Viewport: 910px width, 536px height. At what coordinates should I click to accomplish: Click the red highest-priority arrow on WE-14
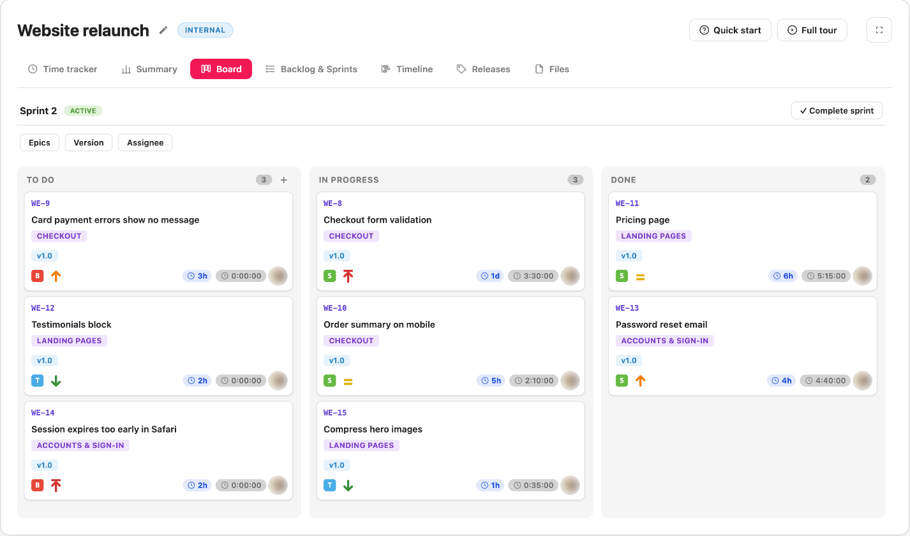coord(56,486)
